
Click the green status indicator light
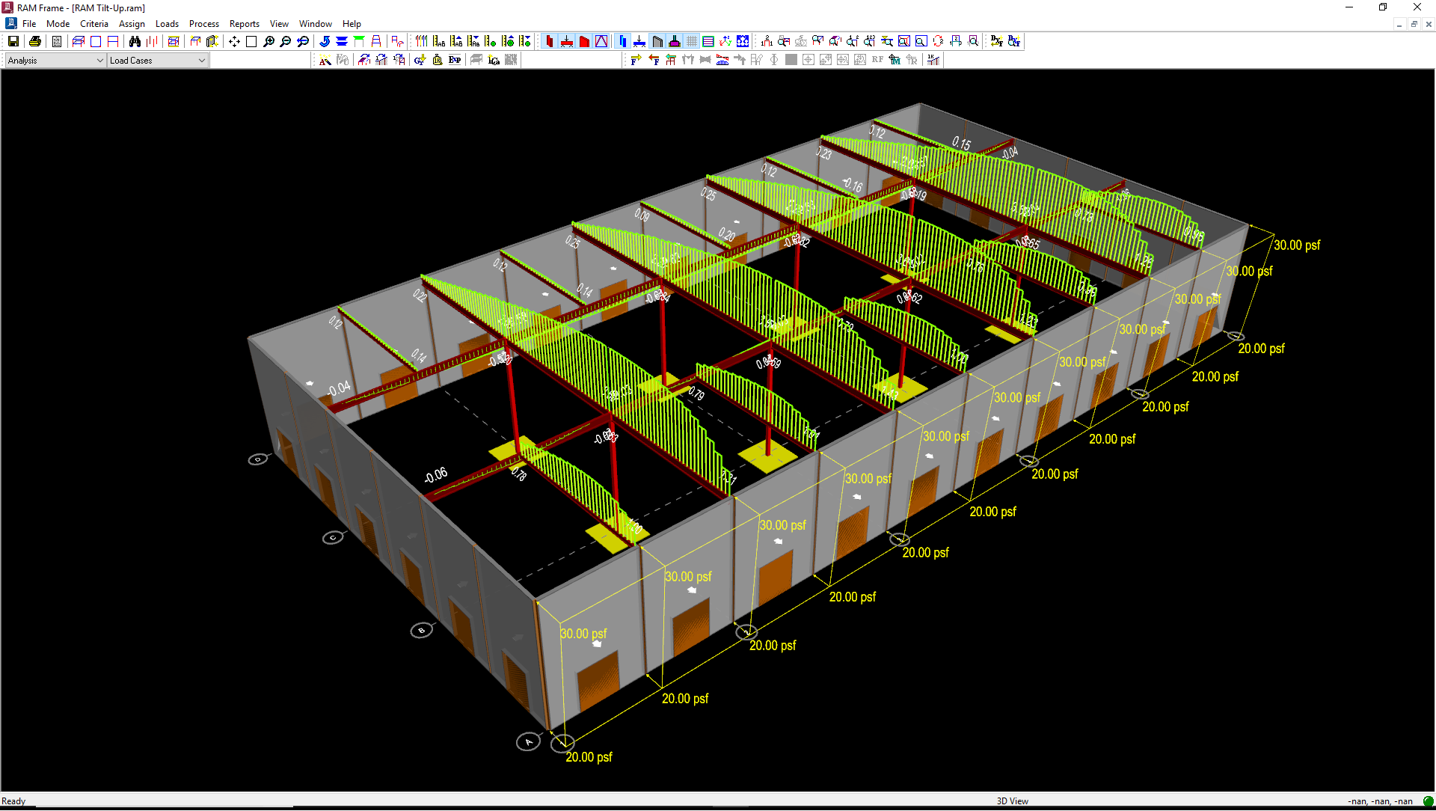1428,801
